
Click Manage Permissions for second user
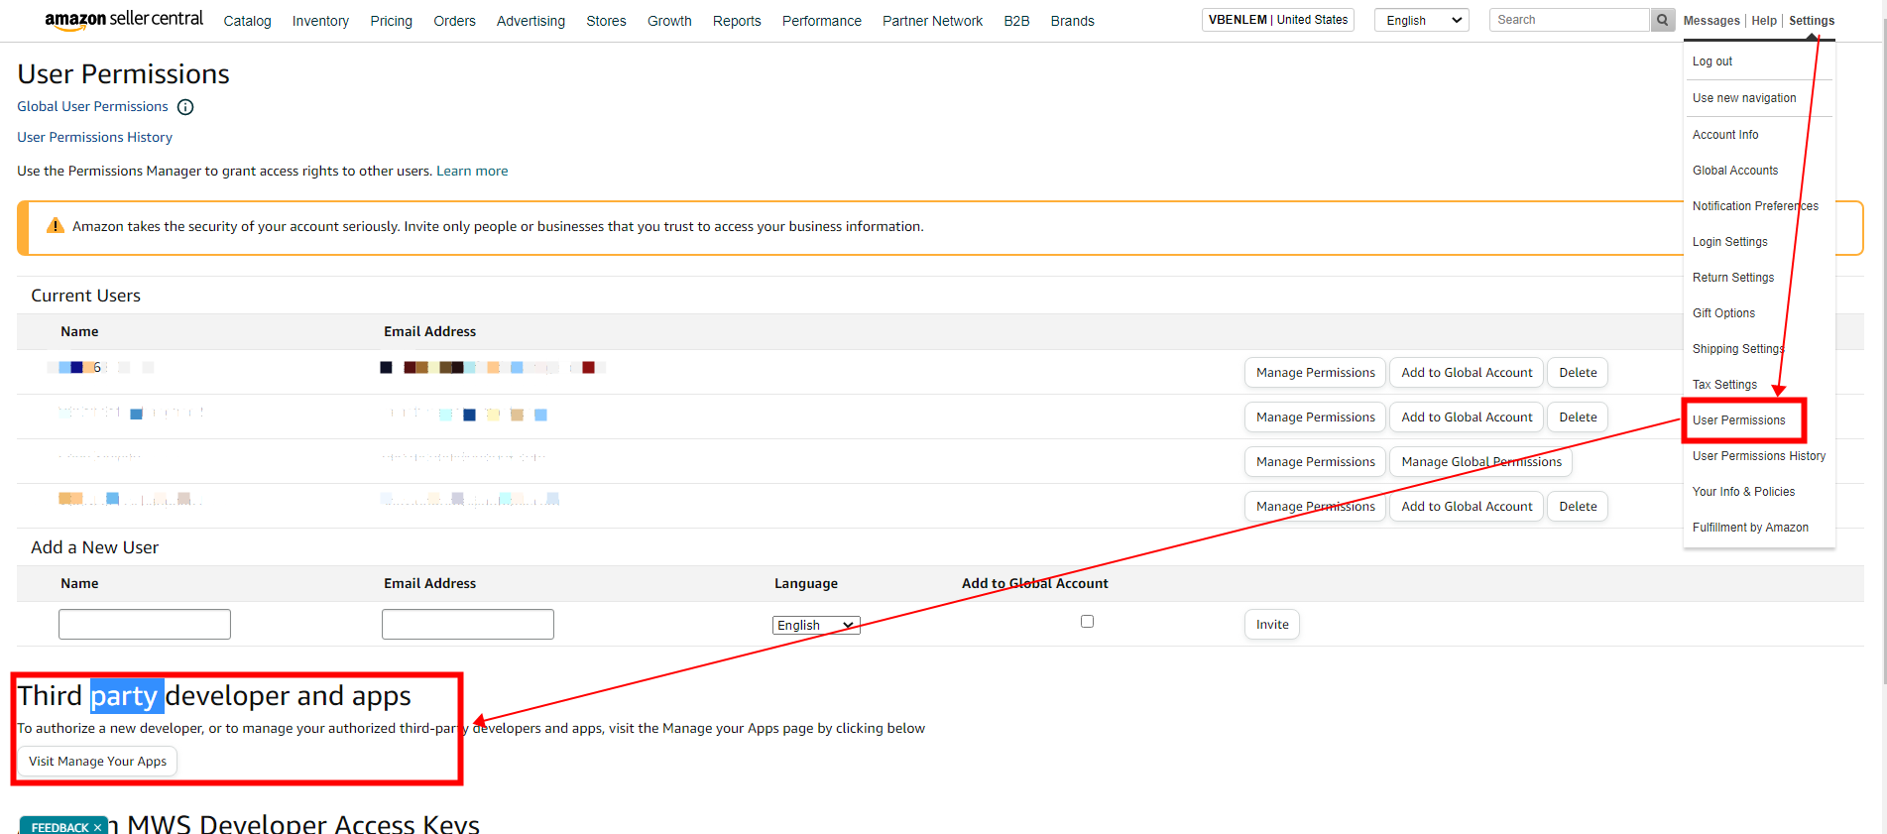[1315, 417]
